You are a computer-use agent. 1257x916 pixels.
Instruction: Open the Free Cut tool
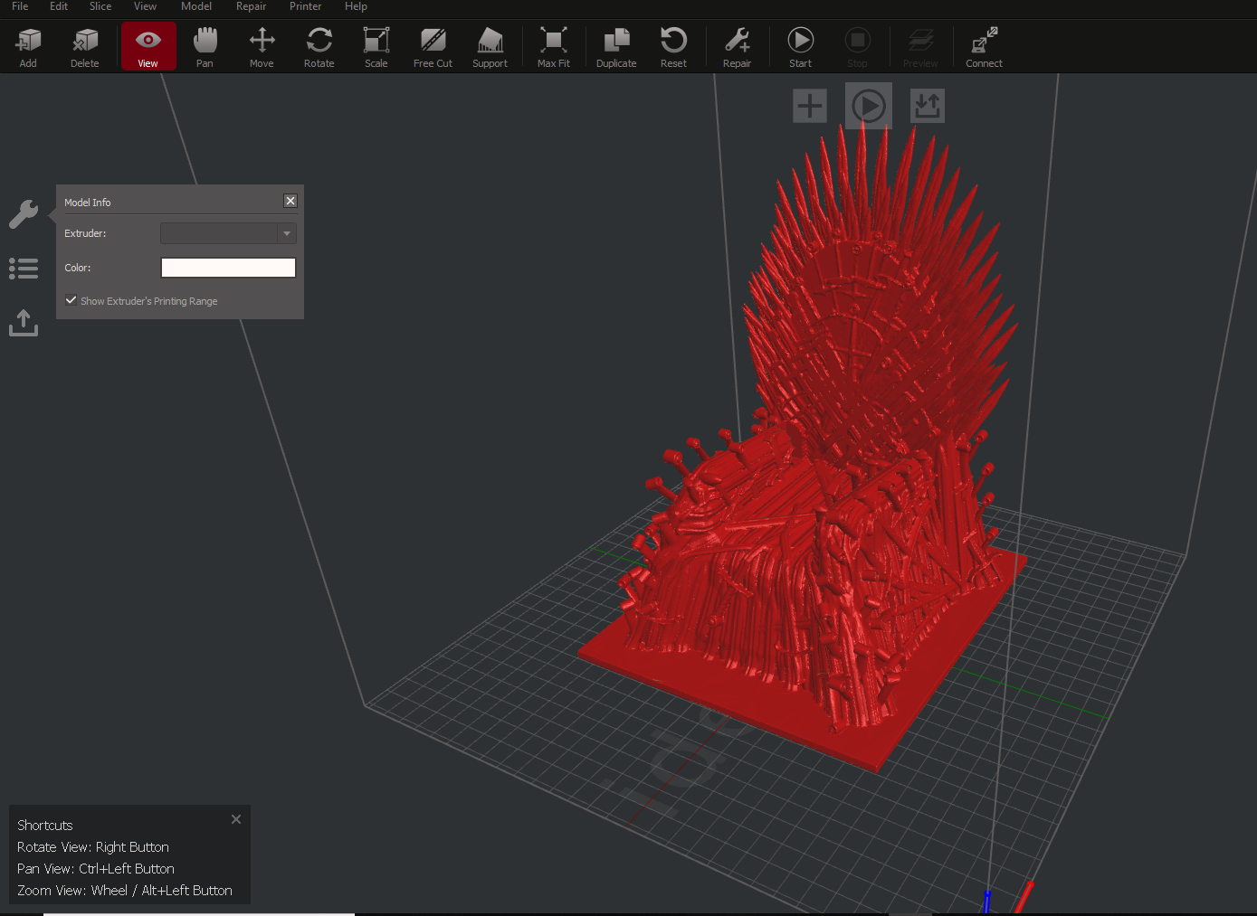tap(433, 42)
